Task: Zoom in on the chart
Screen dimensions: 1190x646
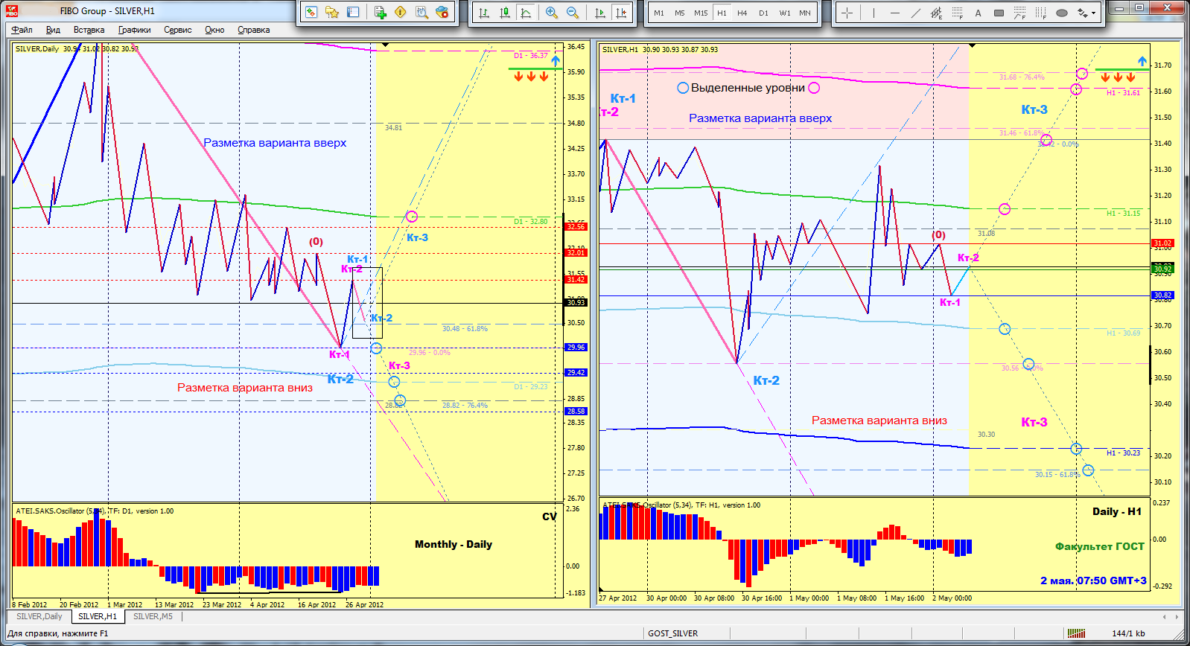Action: tap(552, 13)
